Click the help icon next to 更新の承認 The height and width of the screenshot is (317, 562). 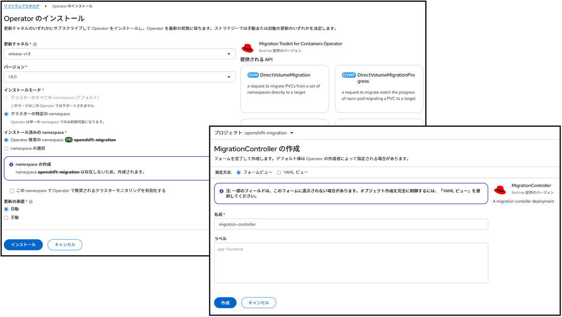click(31, 201)
